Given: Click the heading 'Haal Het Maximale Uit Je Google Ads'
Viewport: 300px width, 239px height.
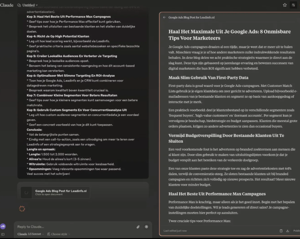Looking at the screenshot, I should (229, 35).
